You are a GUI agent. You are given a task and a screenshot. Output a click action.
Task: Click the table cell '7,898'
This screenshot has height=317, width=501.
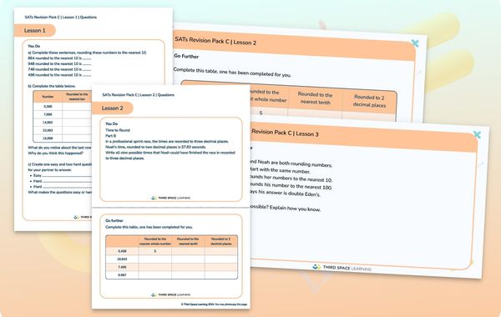[48, 114]
